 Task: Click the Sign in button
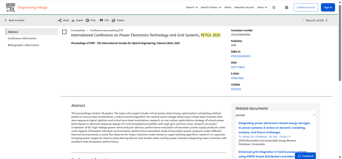[x=328, y=7]
